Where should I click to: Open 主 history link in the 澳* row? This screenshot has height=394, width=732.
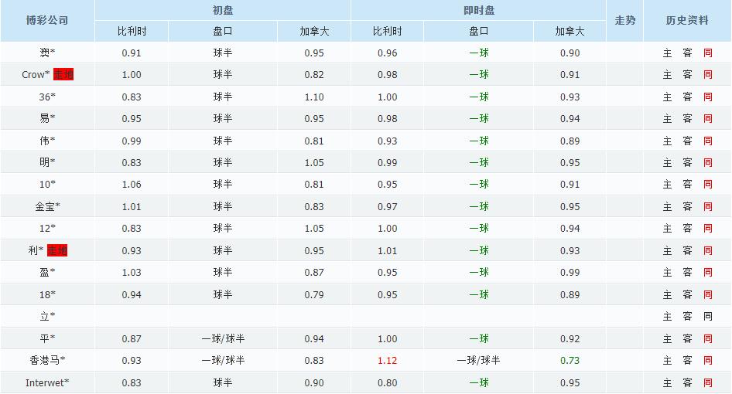pos(668,53)
